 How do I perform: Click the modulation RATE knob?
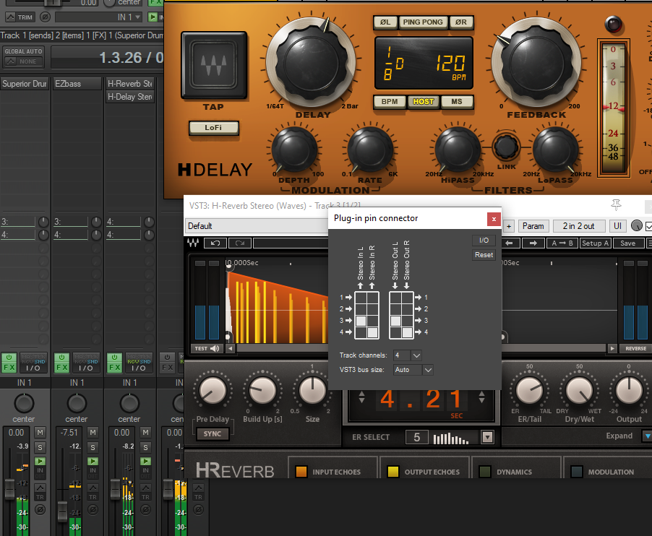coord(369,150)
